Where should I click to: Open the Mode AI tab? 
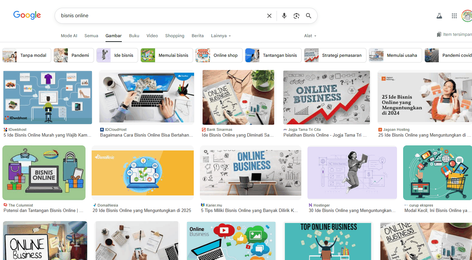pos(69,36)
